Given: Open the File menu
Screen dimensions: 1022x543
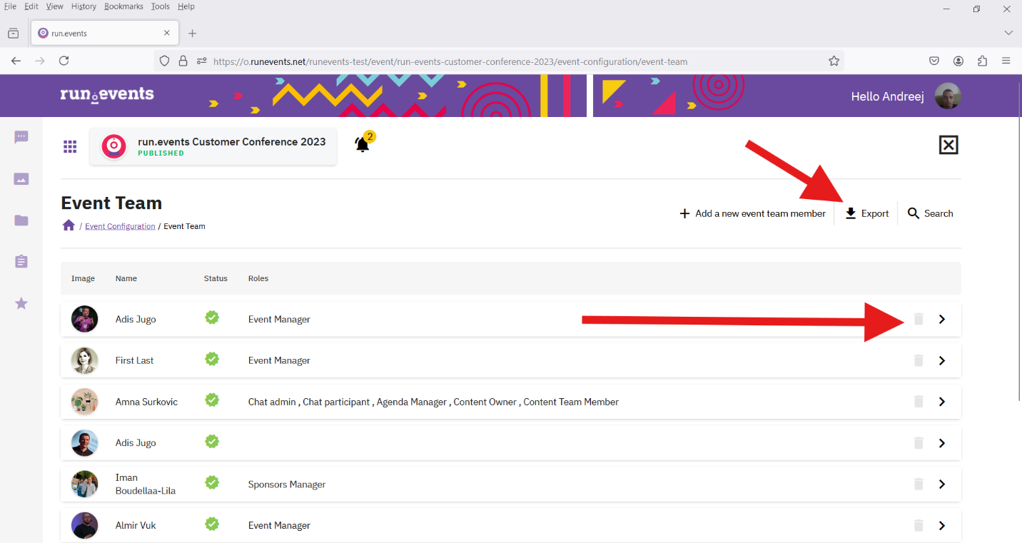Looking at the screenshot, I should 10,6.
